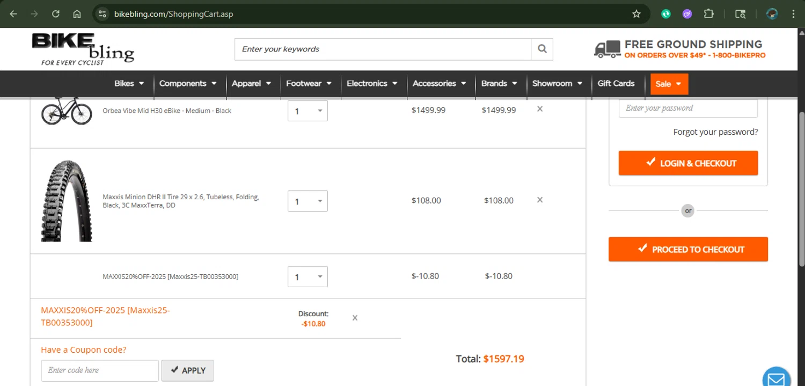
Task: Open the Gift Cards page
Action: [616, 84]
